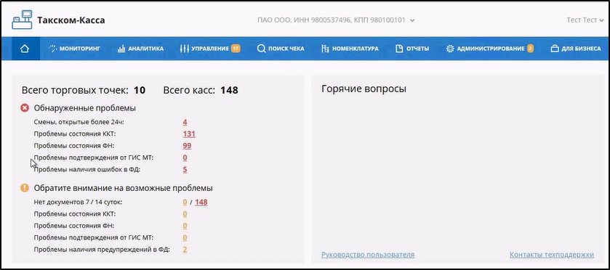Open the Руководство пользователя link
This screenshot has width=610, height=270.
click(368, 255)
